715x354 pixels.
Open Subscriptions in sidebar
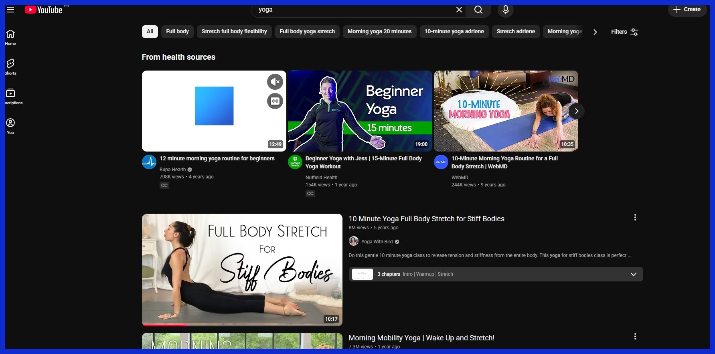click(10, 96)
